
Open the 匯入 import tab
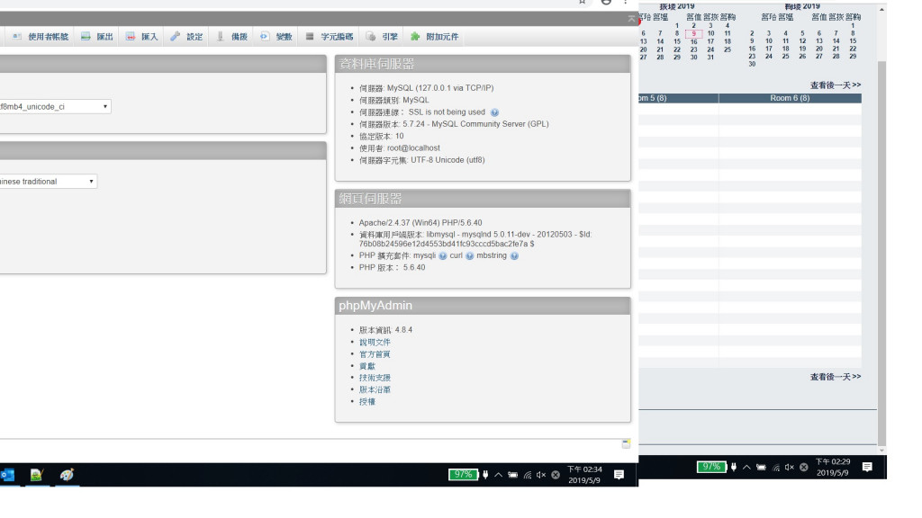[142, 36]
